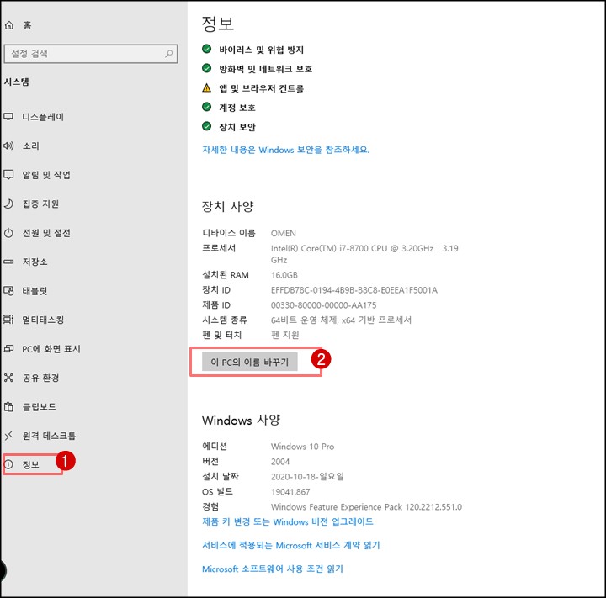Open 저장소 settings page

35,262
